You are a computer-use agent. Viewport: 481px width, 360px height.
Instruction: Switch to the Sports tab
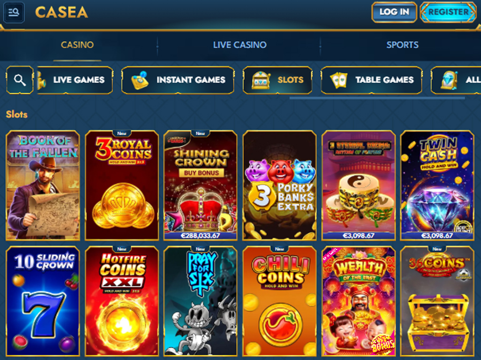402,45
